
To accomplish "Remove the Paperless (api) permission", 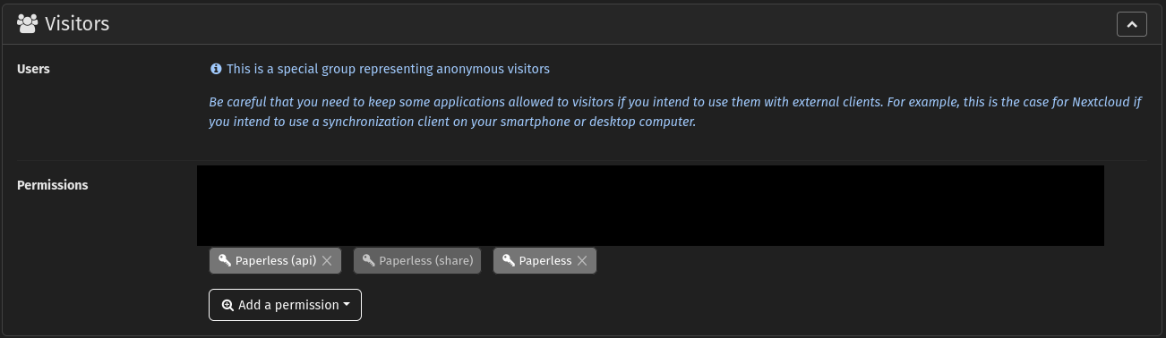I will click(327, 261).
